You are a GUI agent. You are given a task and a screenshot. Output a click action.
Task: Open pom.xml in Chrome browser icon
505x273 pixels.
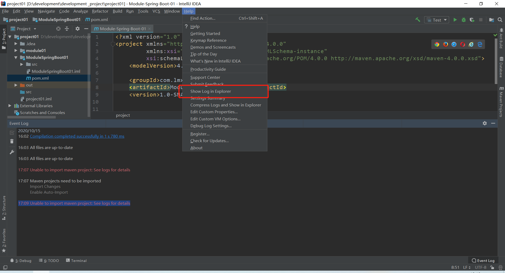(437, 44)
